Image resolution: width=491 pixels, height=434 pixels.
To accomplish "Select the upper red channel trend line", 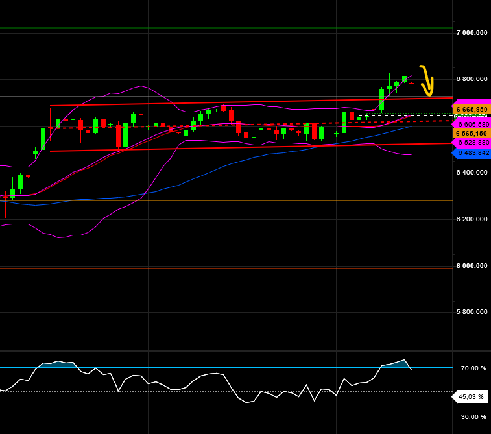I will click(x=250, y=102).
